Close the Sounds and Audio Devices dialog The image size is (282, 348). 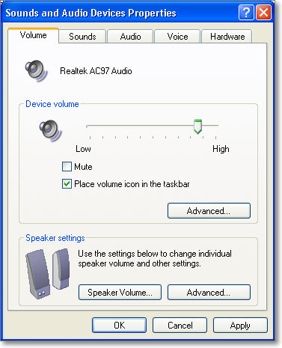point(263,12)
